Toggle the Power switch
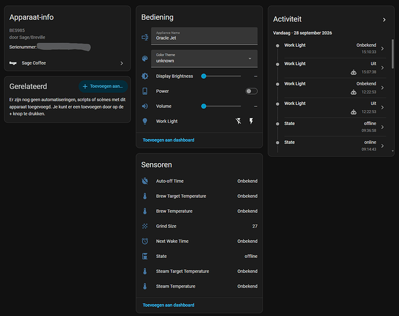 point(251,91)
